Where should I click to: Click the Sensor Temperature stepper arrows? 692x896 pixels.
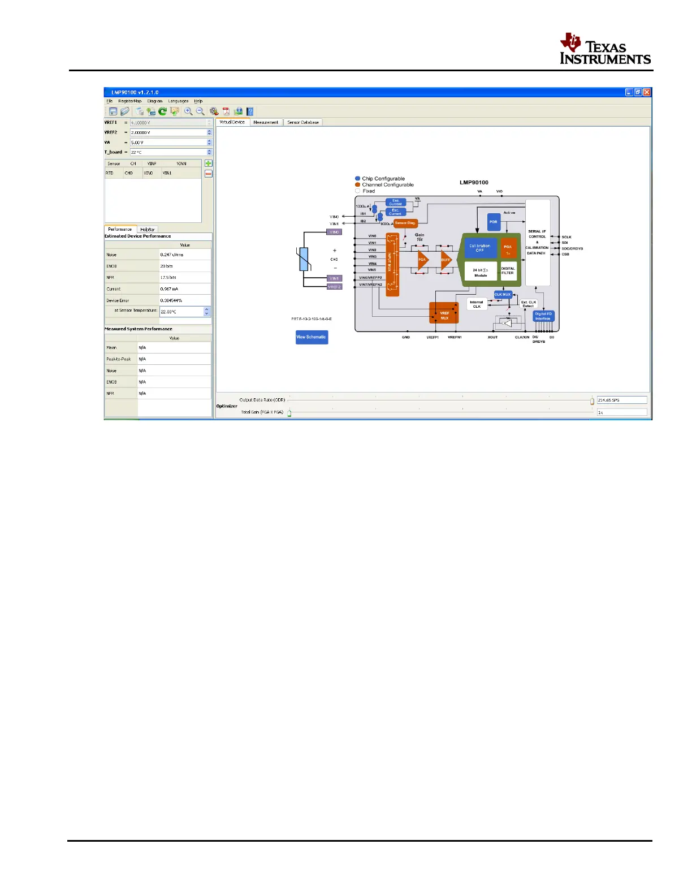point(207,312)
